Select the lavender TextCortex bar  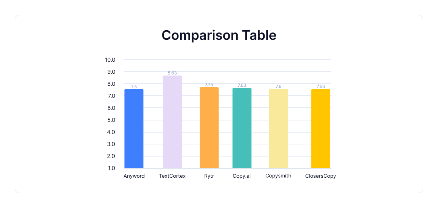(172, 122)
